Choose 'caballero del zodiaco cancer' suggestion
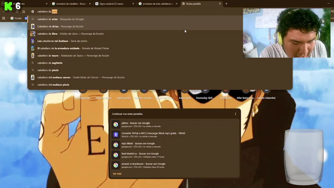 tap(160, 77)
